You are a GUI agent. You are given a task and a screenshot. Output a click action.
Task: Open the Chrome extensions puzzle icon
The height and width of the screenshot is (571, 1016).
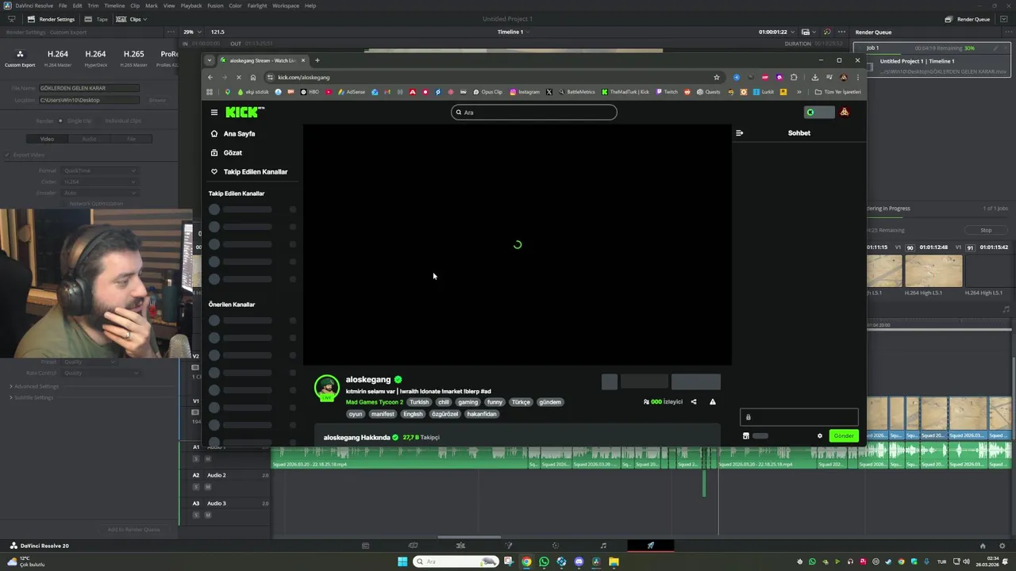tap(793, 77)
